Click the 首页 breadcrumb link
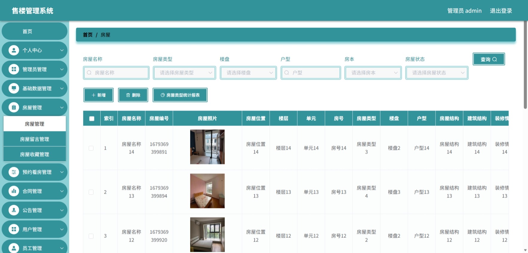This screenshot has width=528, height=253. pos(88,35)
